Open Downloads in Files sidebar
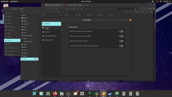 12,30
